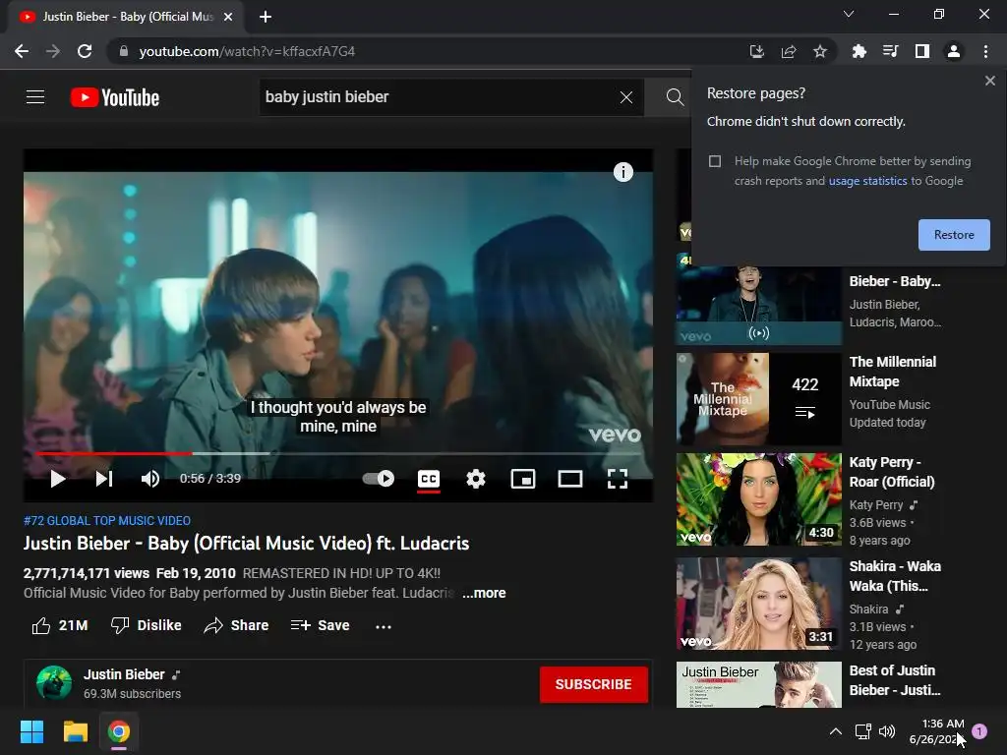Image resolution: width=1007 pixels, height=755 pixels.
Task: Open File Explorer from taskbar
Action: pos(75,731)
